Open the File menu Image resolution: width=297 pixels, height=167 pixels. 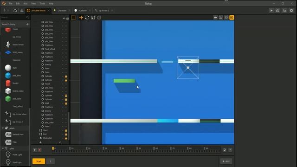pyautogui.click(x=10, y=4)
